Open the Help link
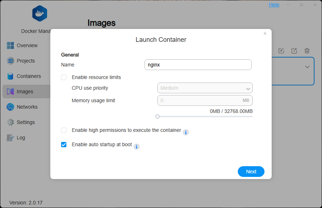Viewport: 322px width, 208px height. 274,5
